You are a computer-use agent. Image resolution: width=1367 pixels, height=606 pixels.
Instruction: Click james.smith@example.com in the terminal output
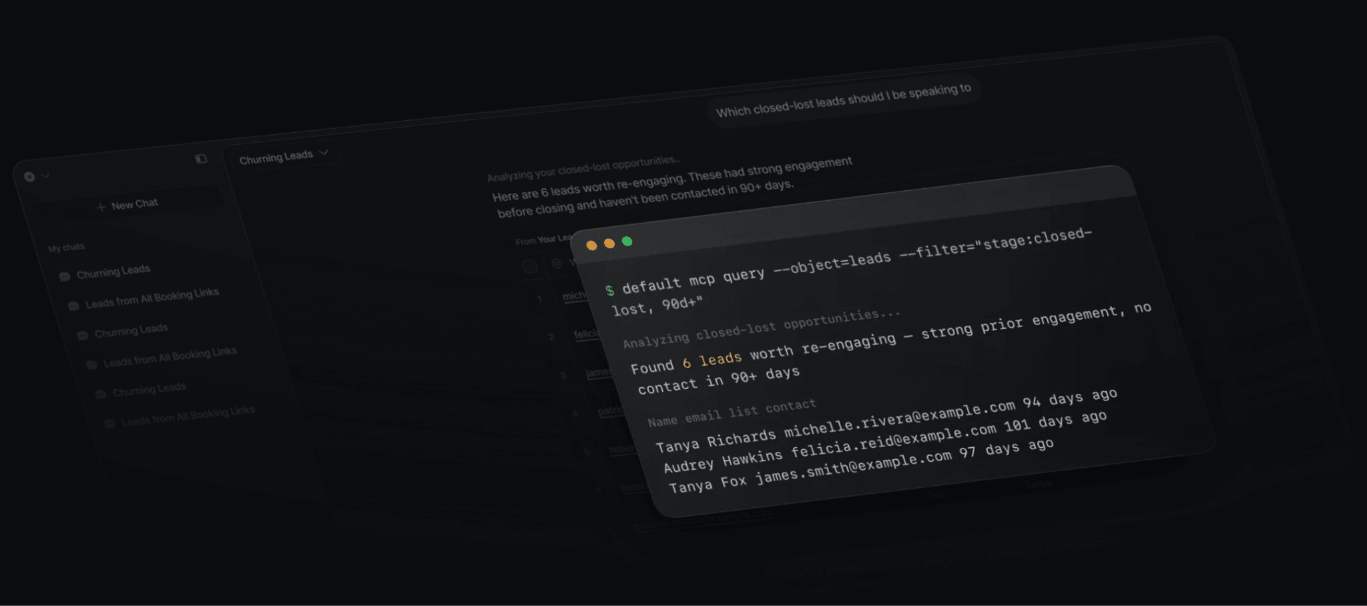pyautogui.click(x=854, y=467)
